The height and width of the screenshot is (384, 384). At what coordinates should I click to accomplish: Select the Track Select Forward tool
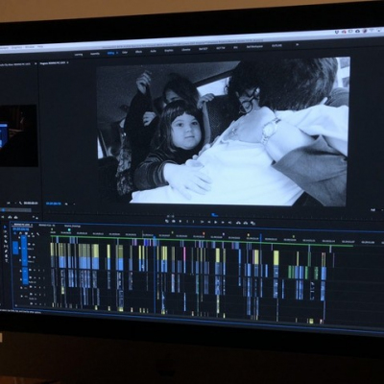[x=6, y=231]
